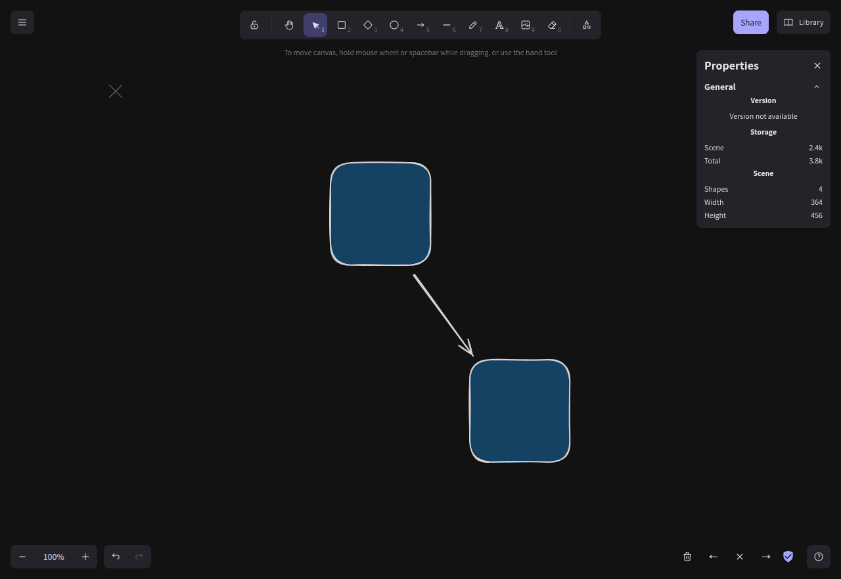841x579 pixels.
Task: Click the zoom in plus button
Action: click(85, 557)
